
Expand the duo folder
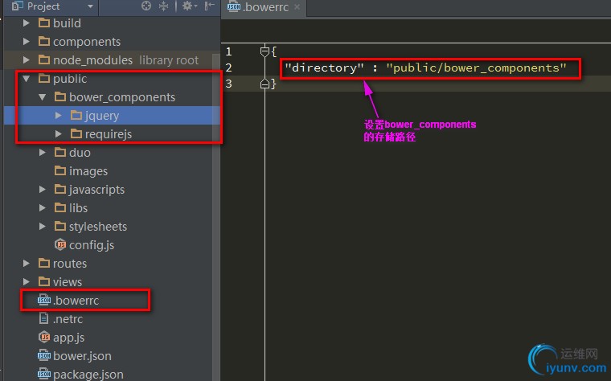(43, 153)
